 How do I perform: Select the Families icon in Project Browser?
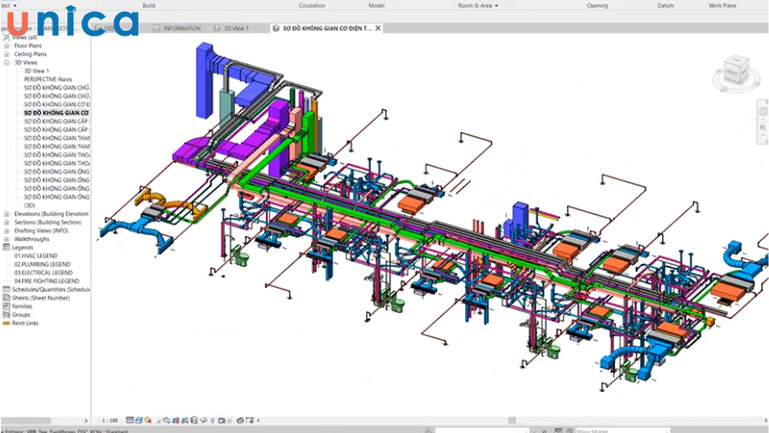(6, 306)
